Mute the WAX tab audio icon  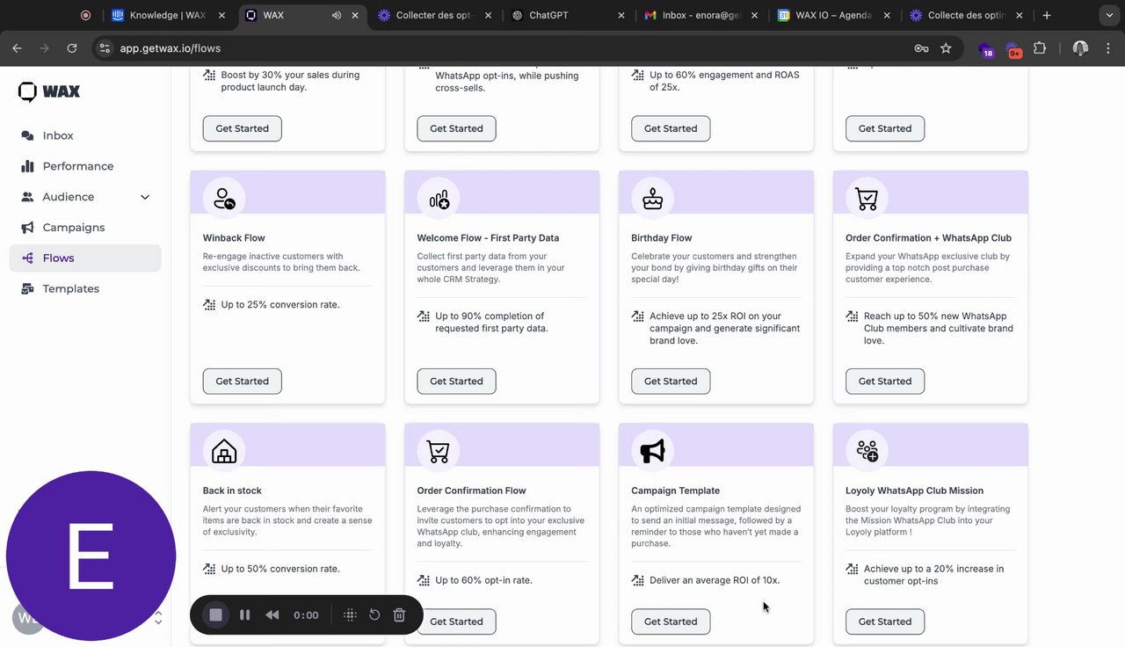337,15
